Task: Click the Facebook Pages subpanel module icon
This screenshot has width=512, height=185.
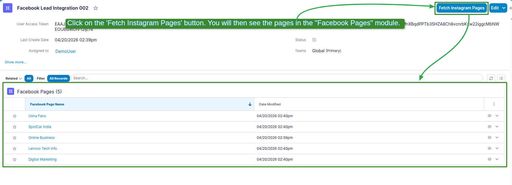Action: coord(11,91)
